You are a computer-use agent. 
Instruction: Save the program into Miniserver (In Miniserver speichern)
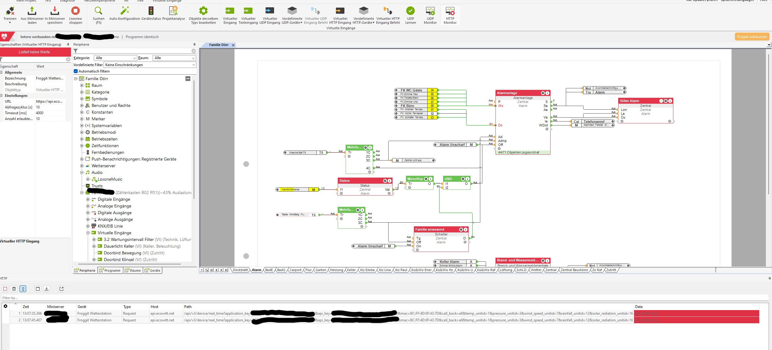(55, 15)
